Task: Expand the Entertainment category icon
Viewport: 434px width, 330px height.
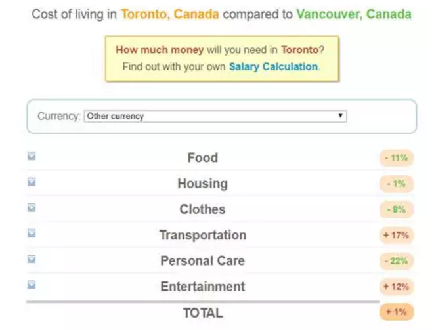Action: (x=32, y=285)
